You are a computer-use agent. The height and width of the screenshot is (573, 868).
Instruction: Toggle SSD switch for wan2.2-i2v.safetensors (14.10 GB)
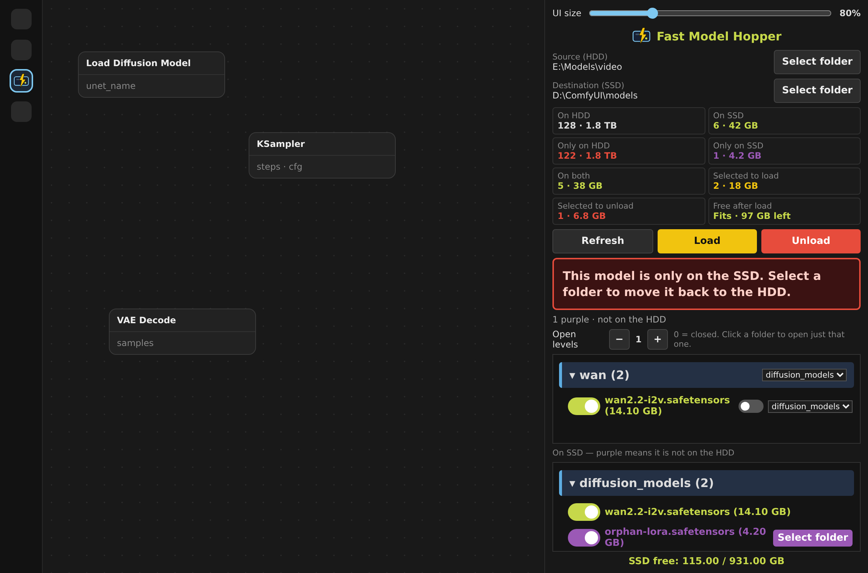(584, 512)
